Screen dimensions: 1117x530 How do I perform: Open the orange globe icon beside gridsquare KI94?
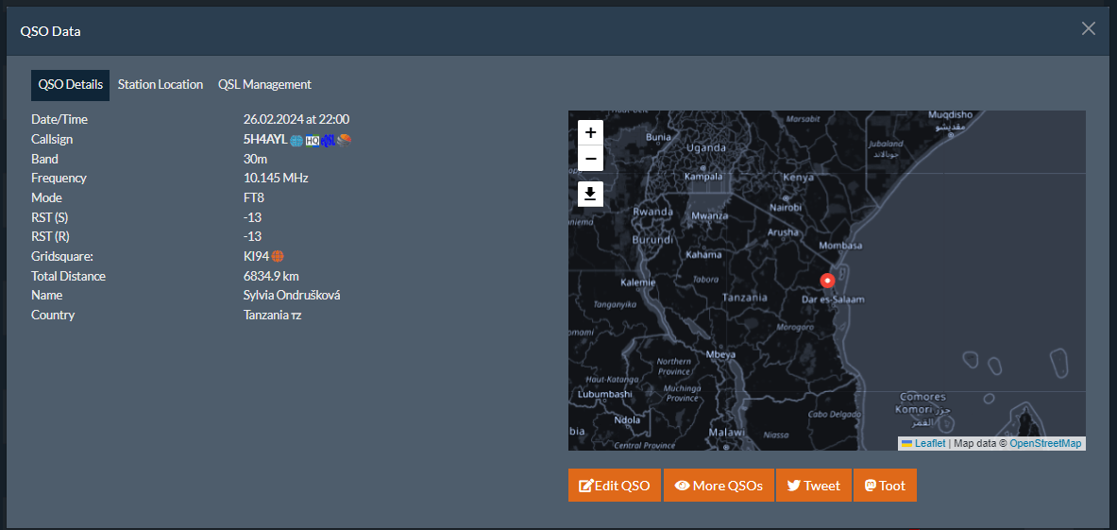click(x=279, y=256)
